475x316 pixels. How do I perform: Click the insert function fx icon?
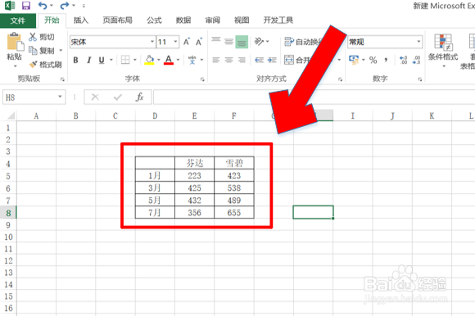pyautogui.click(x=140, y=97)
